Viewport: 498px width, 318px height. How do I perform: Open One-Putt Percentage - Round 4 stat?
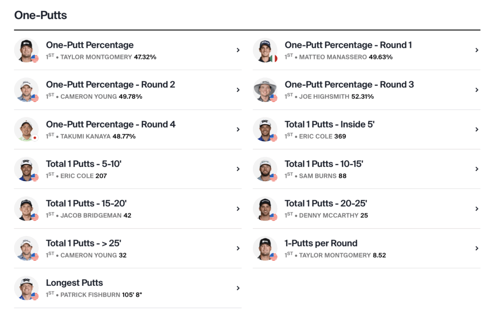coord(110,124)
